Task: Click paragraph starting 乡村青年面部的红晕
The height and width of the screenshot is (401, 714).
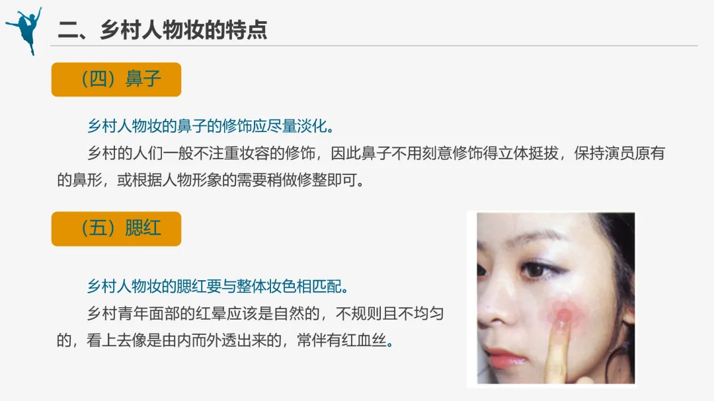Action: [x=250, y=326]
